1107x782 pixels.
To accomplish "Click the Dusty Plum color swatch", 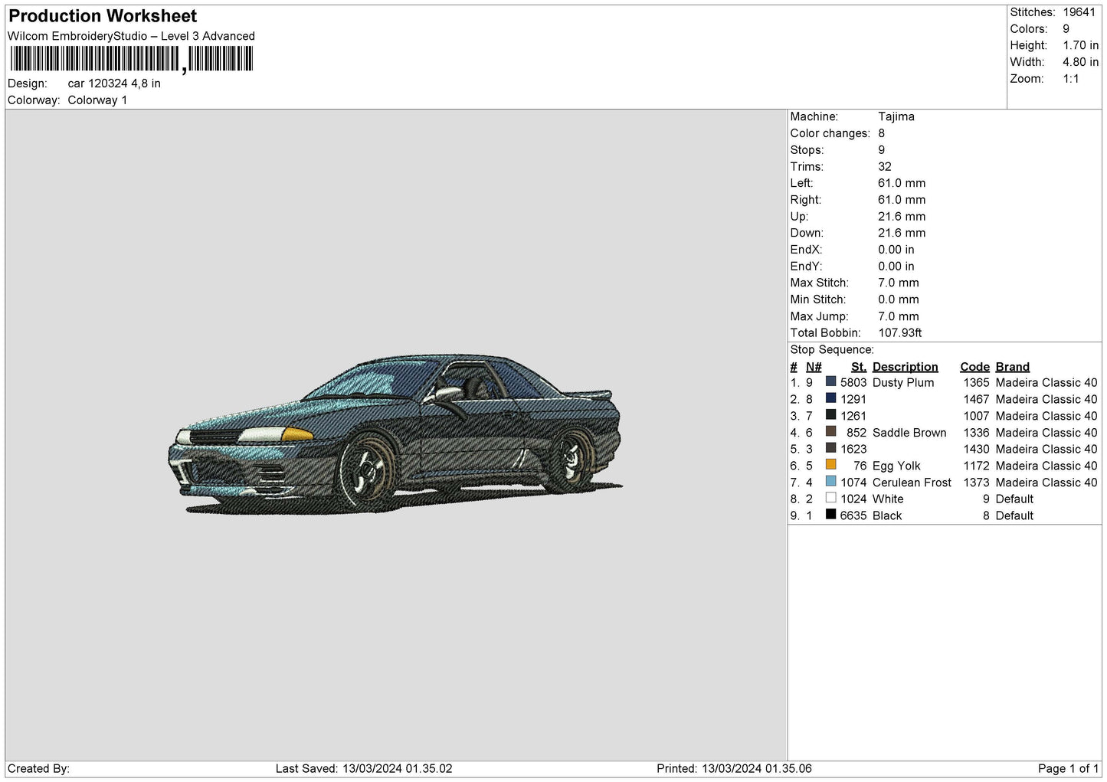I will pyautogui.click(x=830, y=381).
